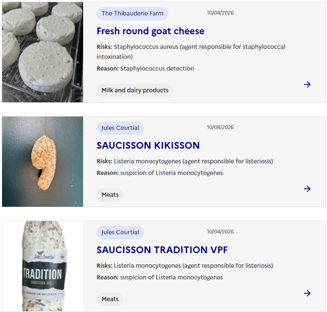Image resolution: width=327 pixels, height=312 pixels.
Task: Click the Milk and dairy products tag
Action: (135, 90)
